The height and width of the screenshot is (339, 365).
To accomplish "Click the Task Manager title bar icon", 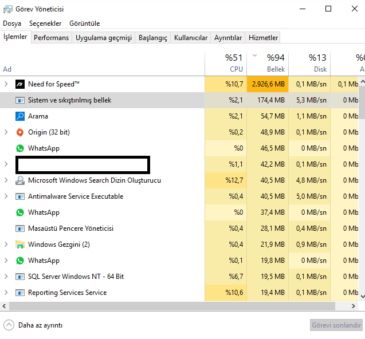I will click(x=7, y=9).
